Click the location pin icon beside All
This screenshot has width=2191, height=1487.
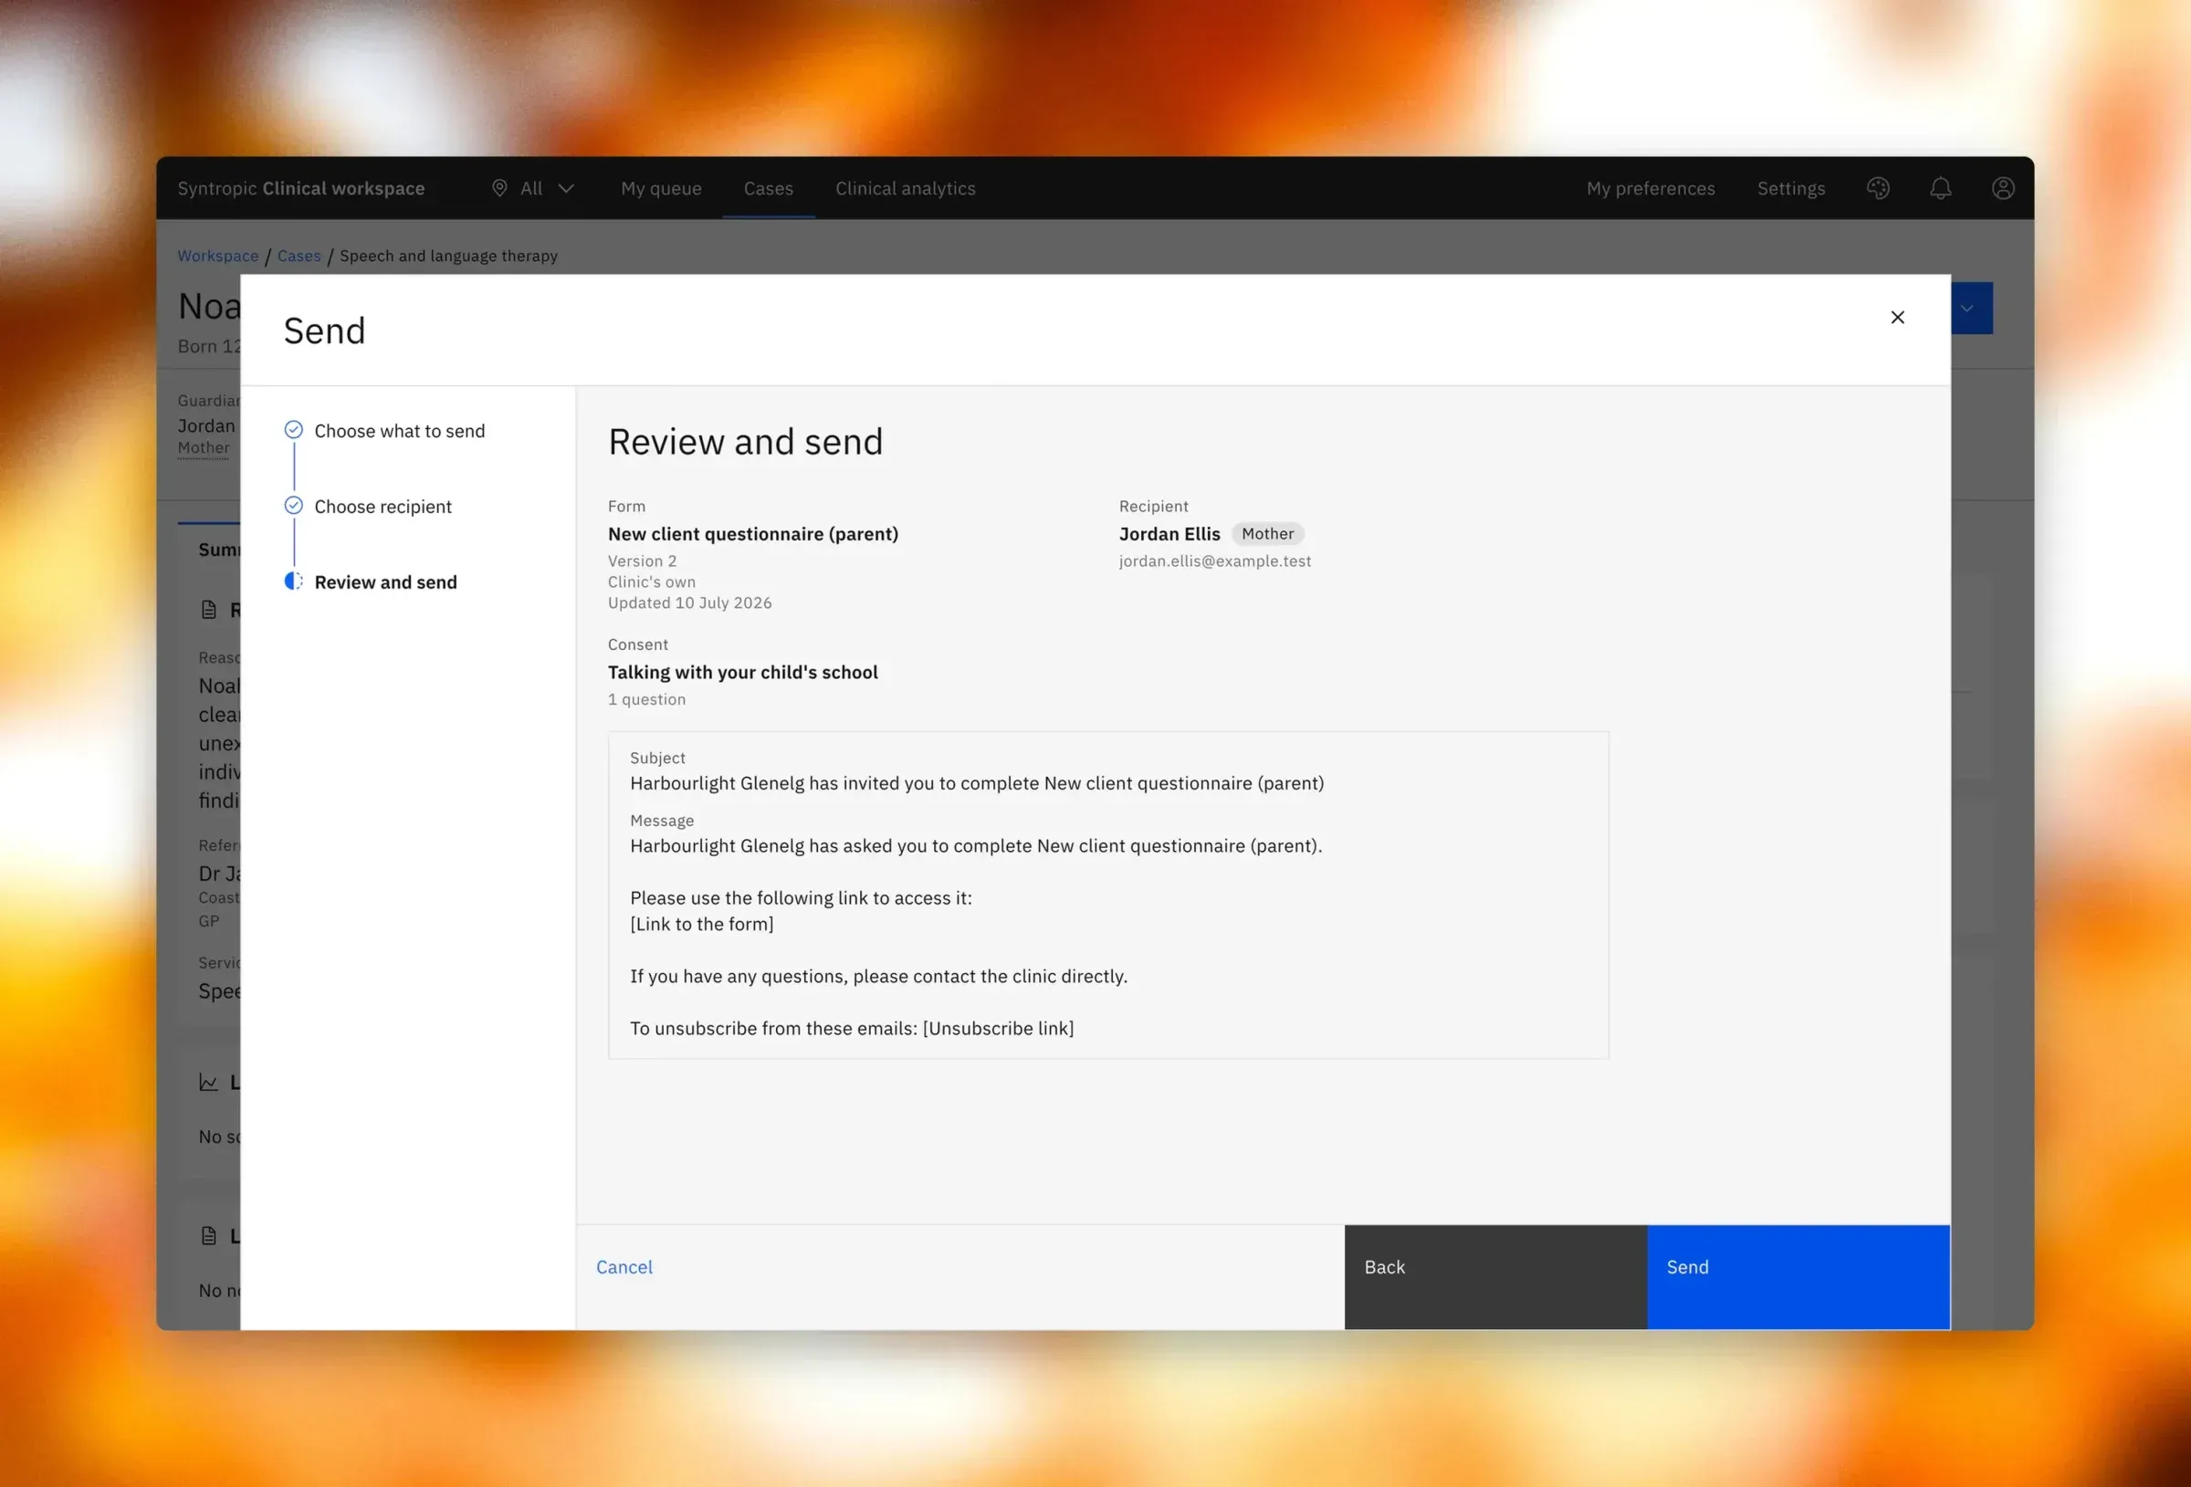coord(499,189)
